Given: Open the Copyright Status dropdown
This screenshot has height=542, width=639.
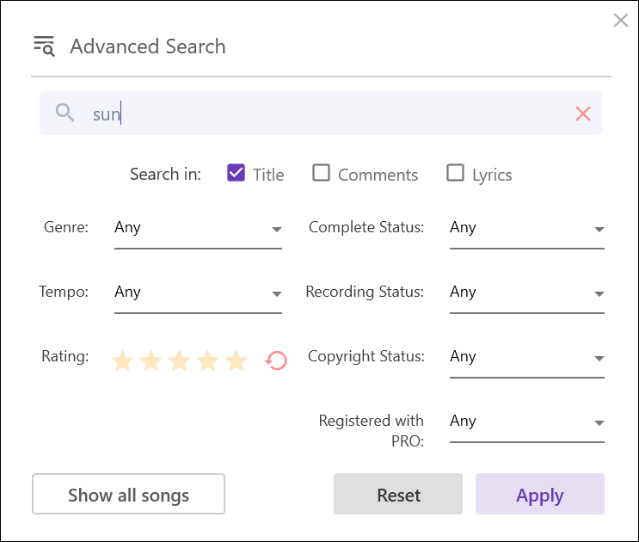Looking at the screenshot, I should (526, 358).
